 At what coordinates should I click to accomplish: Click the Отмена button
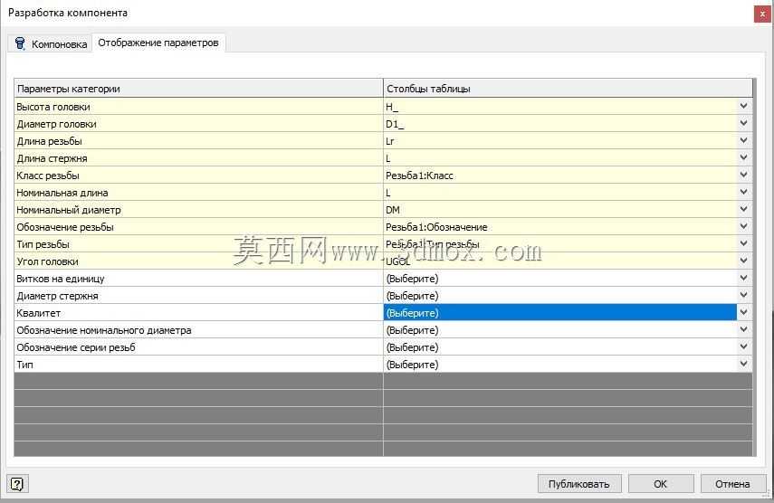pos(732,484)
